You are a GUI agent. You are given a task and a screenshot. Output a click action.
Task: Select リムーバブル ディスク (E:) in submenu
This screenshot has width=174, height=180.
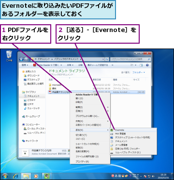pyautogui.click(x=133, y=152)
